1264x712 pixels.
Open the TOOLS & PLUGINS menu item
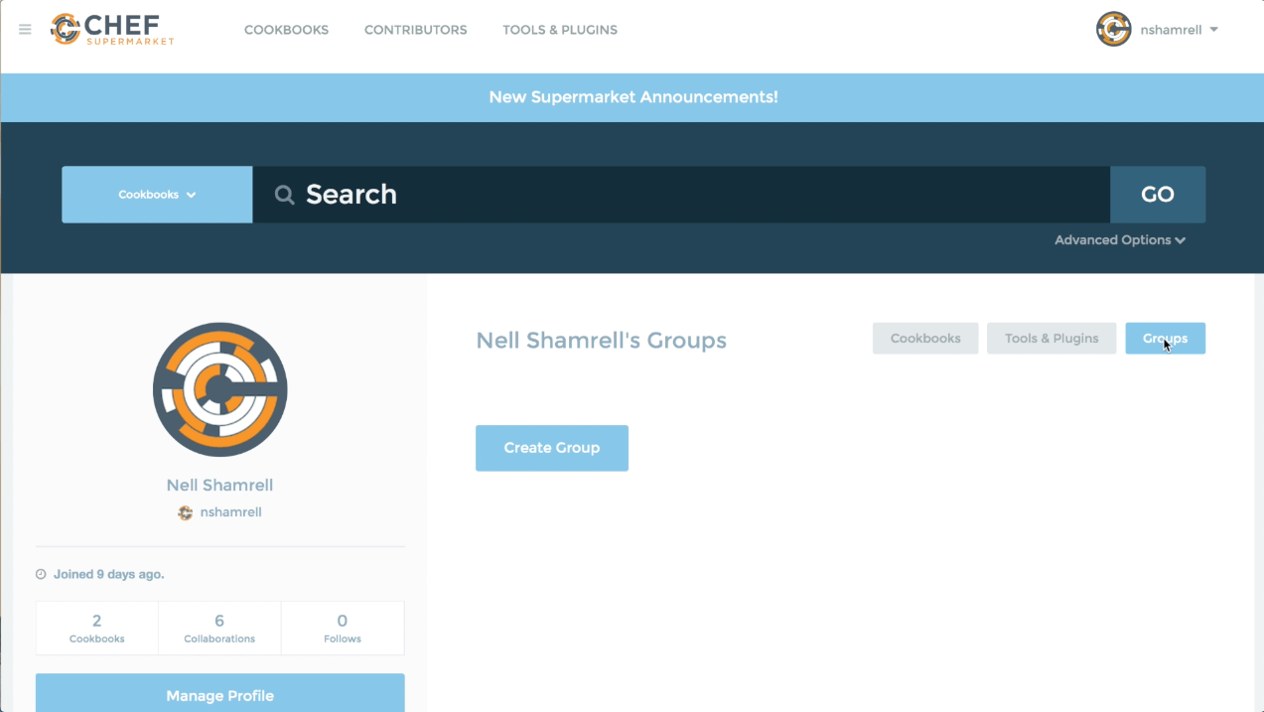[559, 30]
